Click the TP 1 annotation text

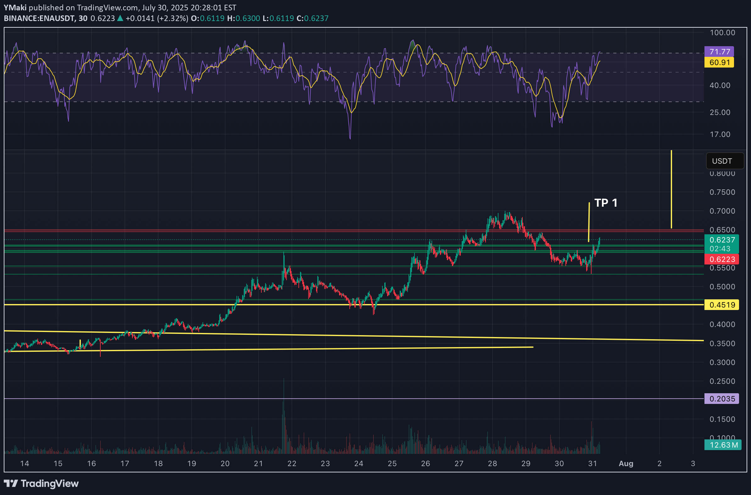tap(606, 203)
